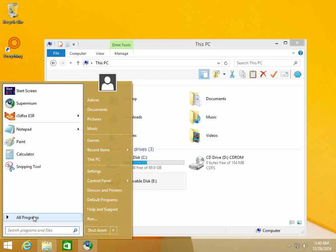Click Run... in start menu
336x252 pixels.
click(92, 219)
